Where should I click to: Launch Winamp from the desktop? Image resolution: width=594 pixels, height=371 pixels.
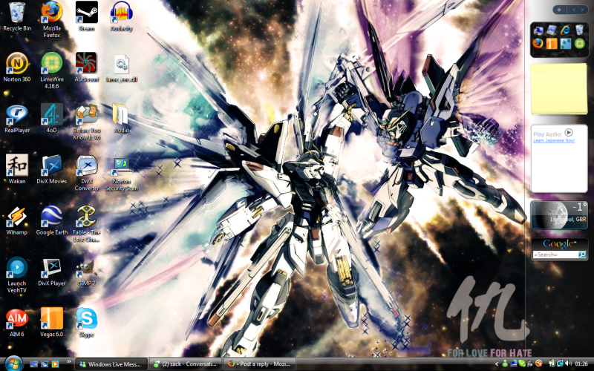pos(16,221)
